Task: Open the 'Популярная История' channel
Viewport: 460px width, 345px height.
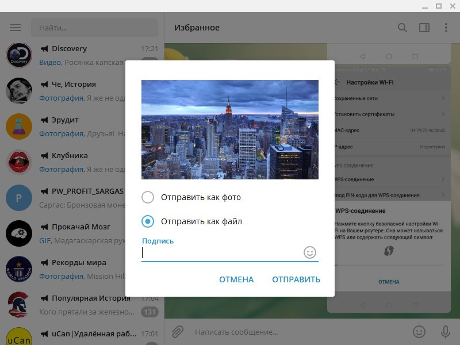Action: (82, 305)
